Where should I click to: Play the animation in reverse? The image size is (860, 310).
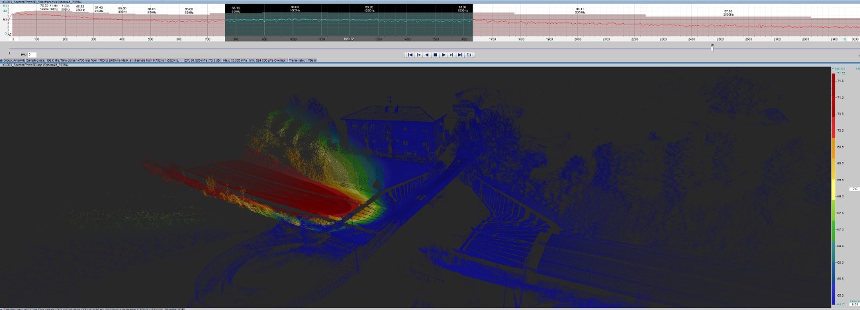coord(427,55)
